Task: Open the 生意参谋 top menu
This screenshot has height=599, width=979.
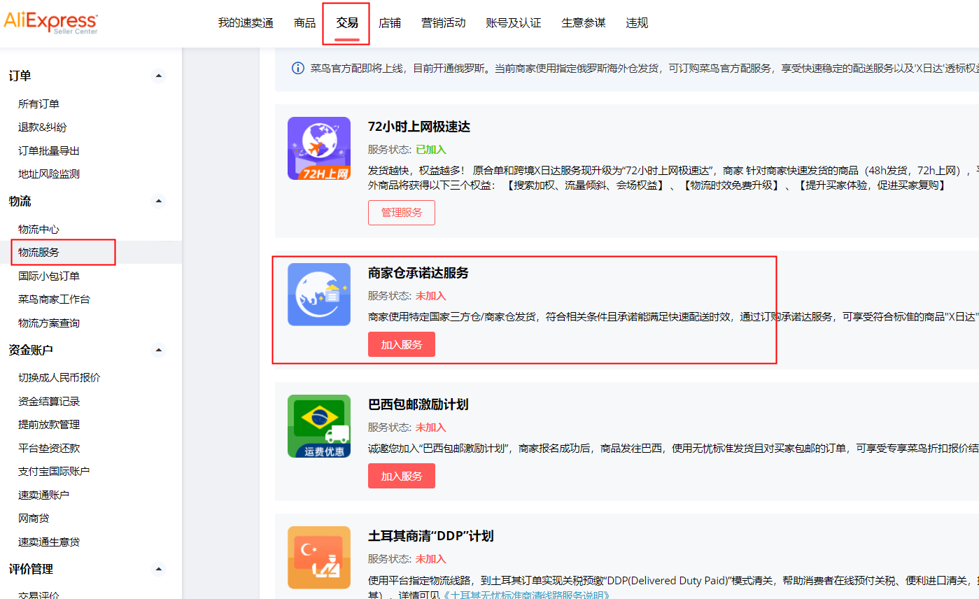Action: click(x=584, y=23)
